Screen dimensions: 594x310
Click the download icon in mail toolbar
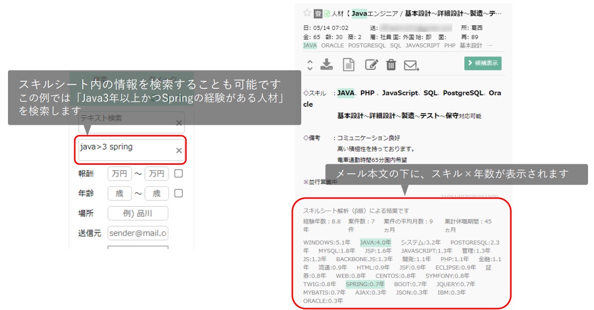[327, 64]
